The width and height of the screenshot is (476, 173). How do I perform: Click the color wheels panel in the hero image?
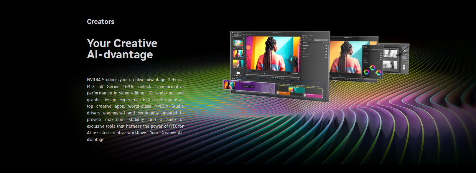(x=372, y=62)
